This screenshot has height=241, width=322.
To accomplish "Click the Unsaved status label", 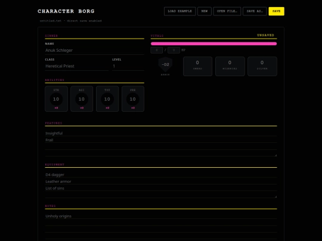I will point(265,35).
